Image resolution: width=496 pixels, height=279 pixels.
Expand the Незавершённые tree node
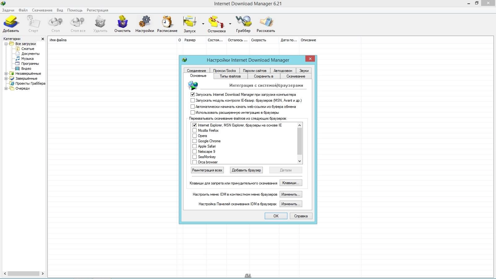click(6, 73)
